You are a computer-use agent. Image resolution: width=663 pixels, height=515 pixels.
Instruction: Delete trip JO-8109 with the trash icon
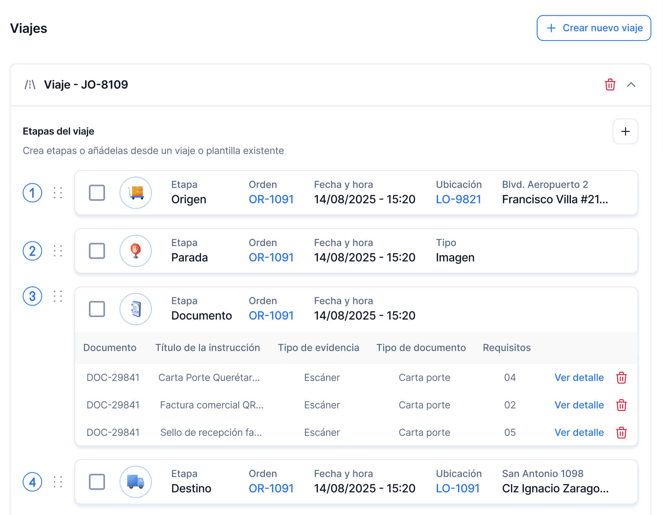(x=610, y=85)
